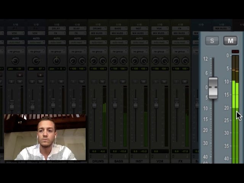Open the MIX BUSS output dropdown on the BASS track
The width and height of the screenshot is (244, 183).
119,33
